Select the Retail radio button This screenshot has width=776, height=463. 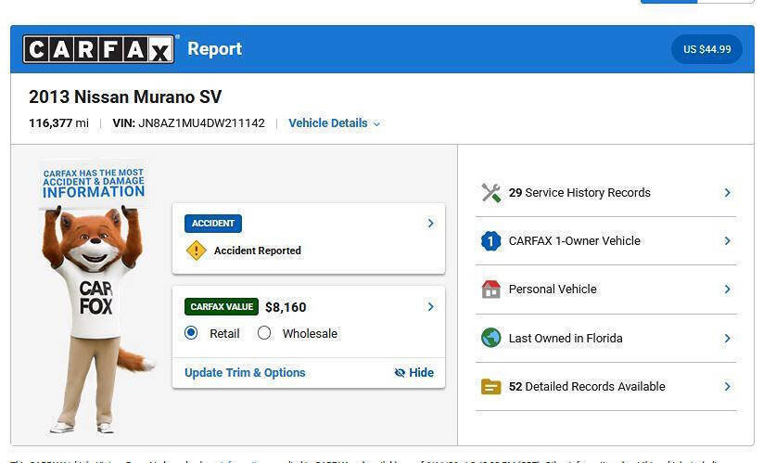coord(191,333)
